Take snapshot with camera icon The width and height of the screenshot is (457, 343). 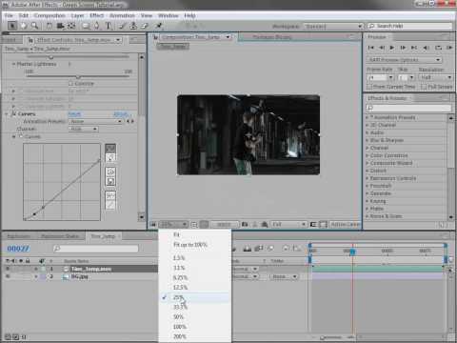pos(245,225)
